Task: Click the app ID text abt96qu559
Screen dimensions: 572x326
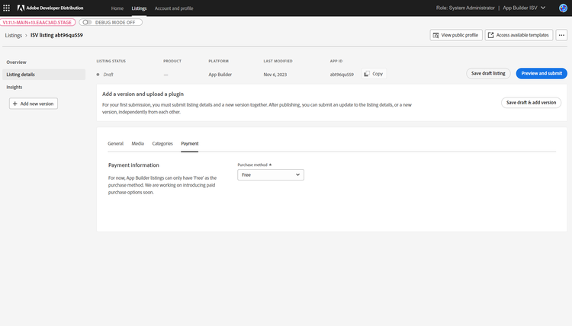Action: pyautogui.click(x=342, y=75)
